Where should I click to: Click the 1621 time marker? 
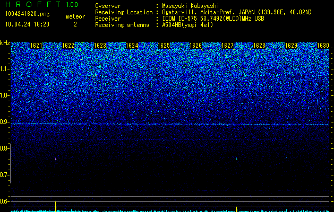37,46
